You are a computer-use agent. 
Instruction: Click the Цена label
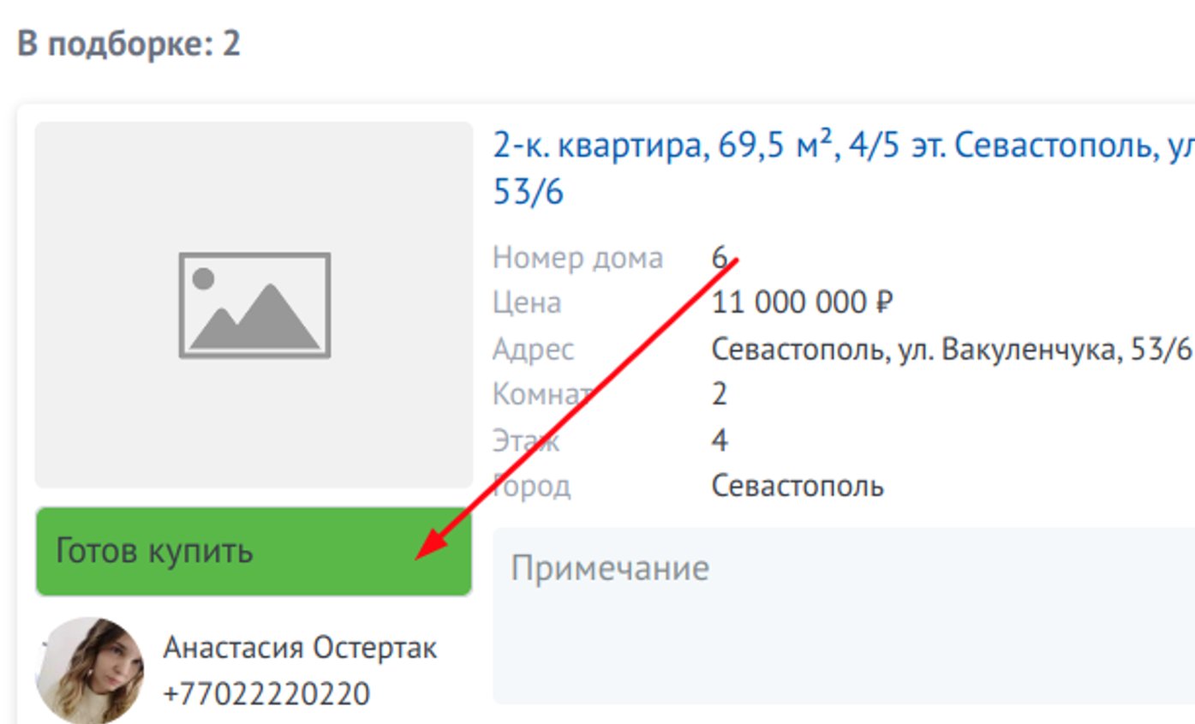527,302
